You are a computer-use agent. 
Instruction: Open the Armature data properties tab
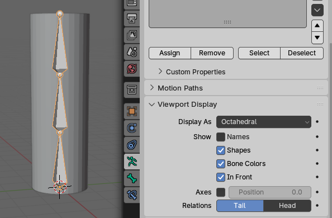132,162
